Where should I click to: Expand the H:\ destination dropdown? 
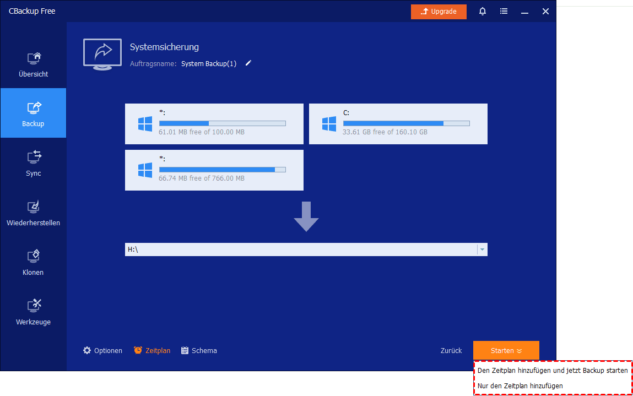482,249
